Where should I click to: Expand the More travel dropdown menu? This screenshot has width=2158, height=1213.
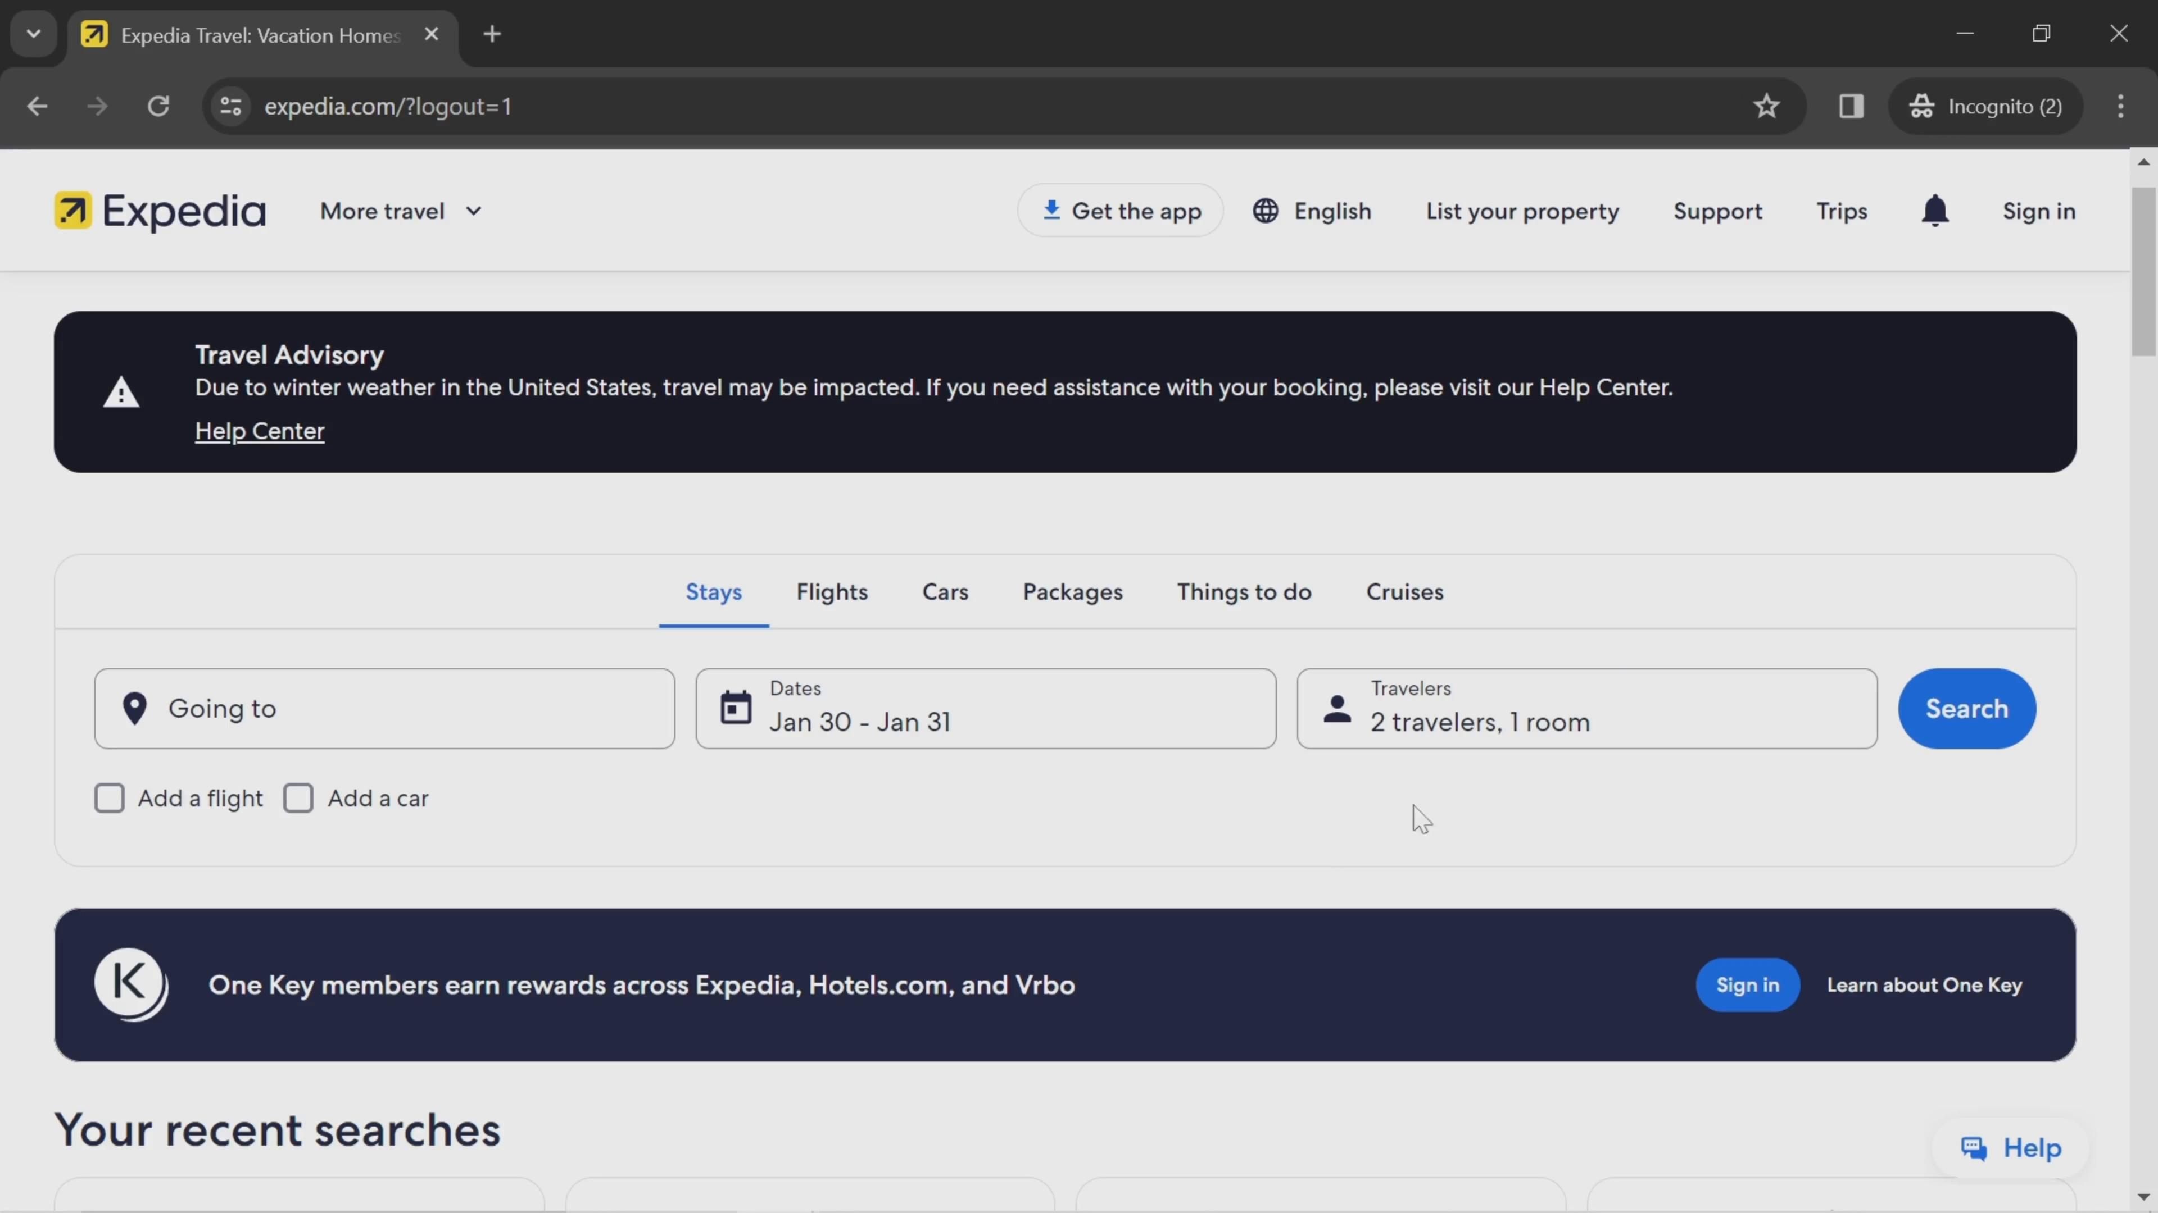pyautogui.click(x=400, y=211)
